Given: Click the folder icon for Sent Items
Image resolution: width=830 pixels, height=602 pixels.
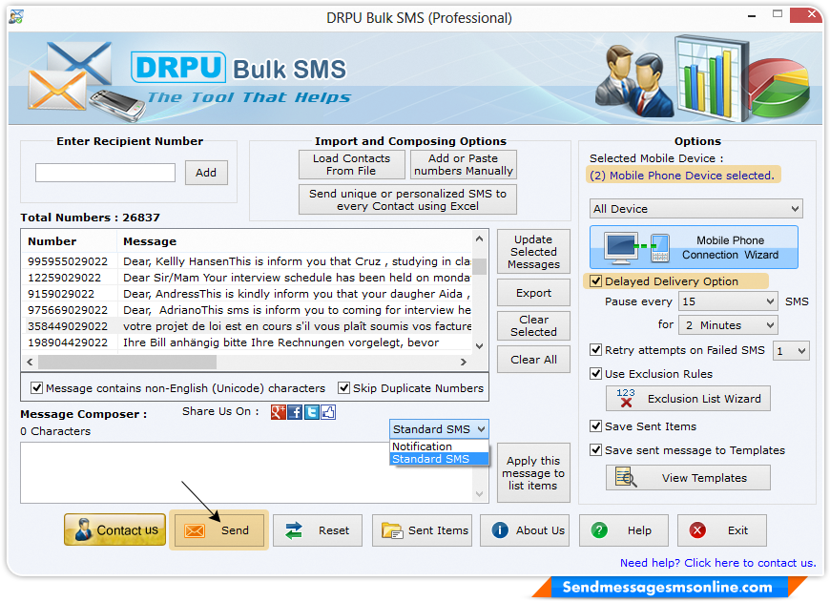Looking at the screenshot, I should pyautogui.click(x=392, y=530).
